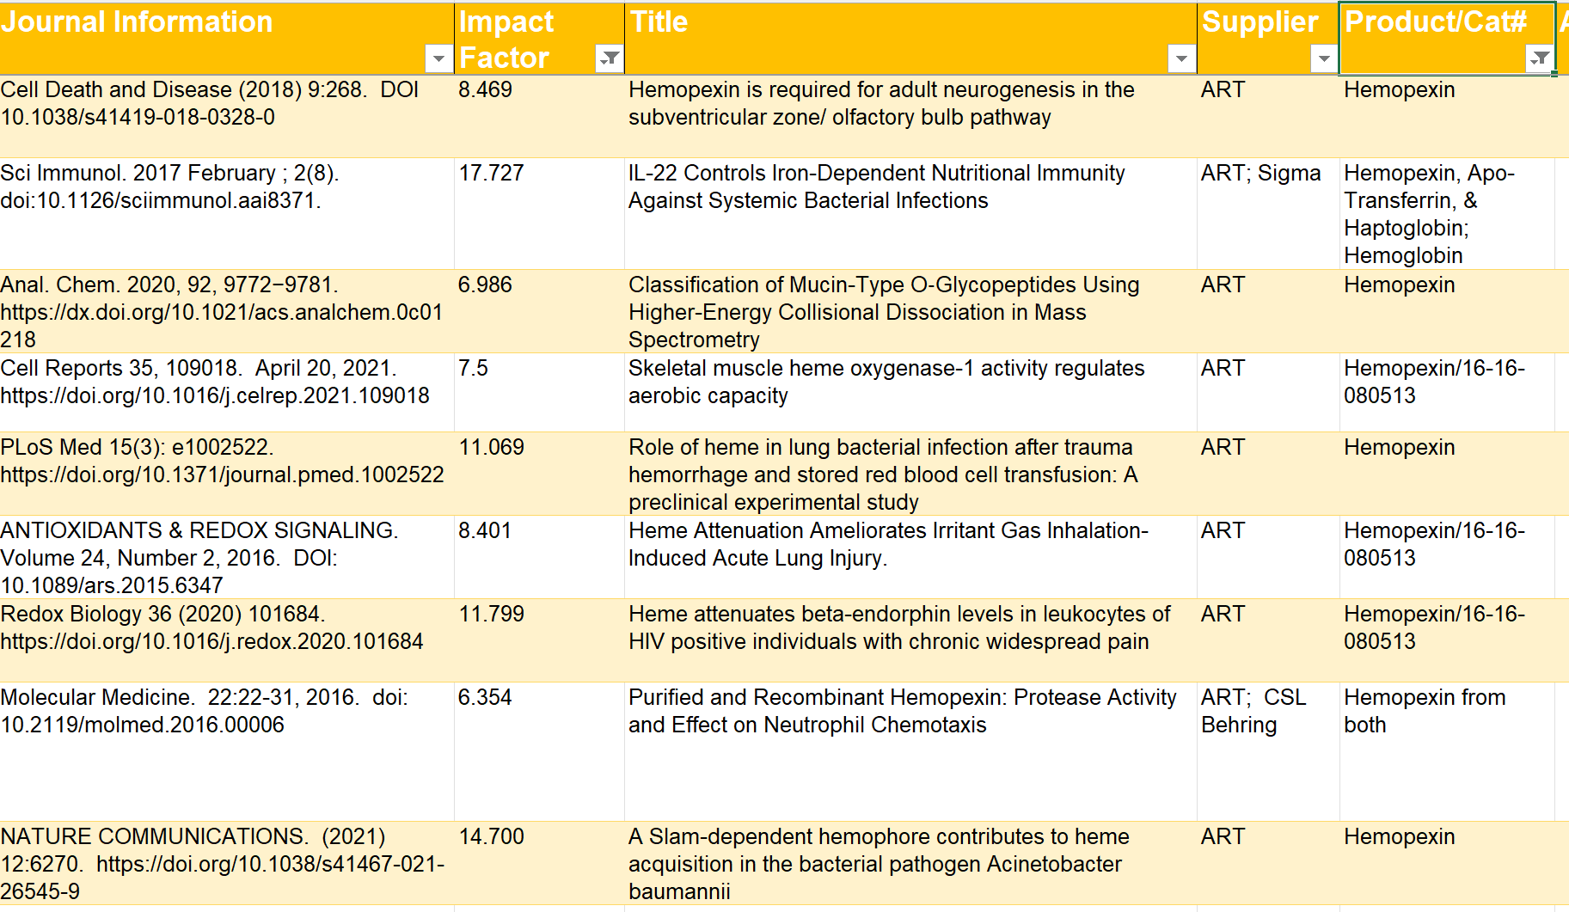
Task: Click the impact factor value 14.700
Action: (491, 837)
